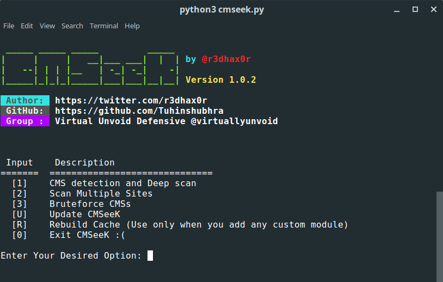
Task: Open the View menu
Action: click(47, 26)
